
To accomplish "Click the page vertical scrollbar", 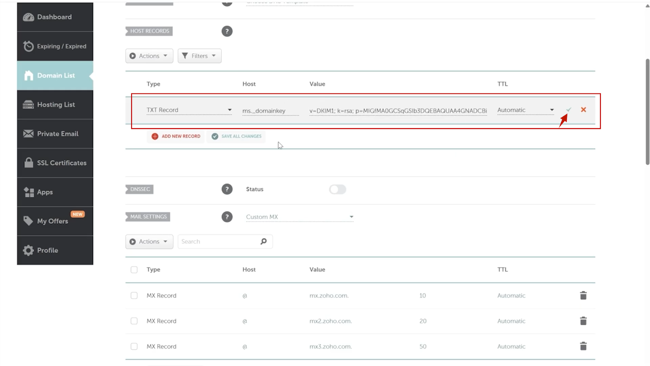I will [647, 112].
